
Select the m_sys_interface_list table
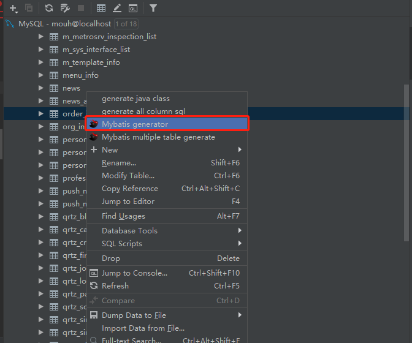point(96,50)
